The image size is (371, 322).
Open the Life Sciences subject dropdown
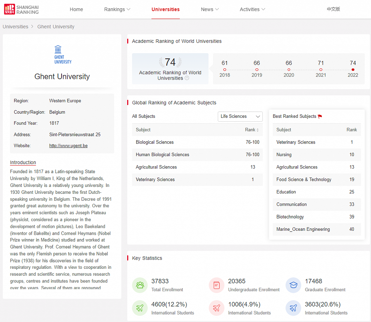click(240, 116)
